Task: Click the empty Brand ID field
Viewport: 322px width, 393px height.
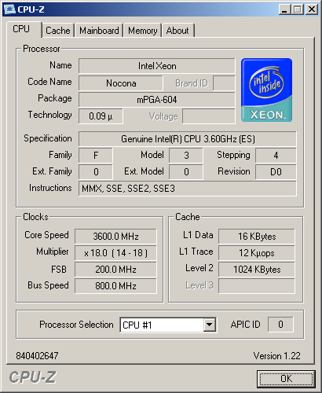Action: point(224,83)
